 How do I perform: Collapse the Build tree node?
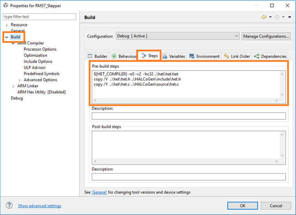point(7,37)
